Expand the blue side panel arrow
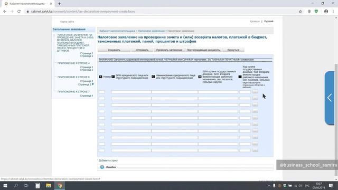The height and width of the screenshot is (190, 338). 330,98
